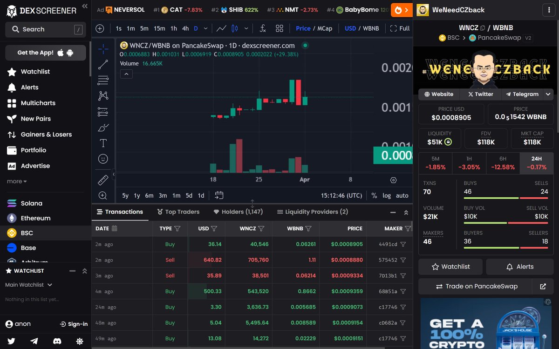Screen dimensions: 559x349
Task: Open chart settings target icon near axis
Action: [393, 180]
